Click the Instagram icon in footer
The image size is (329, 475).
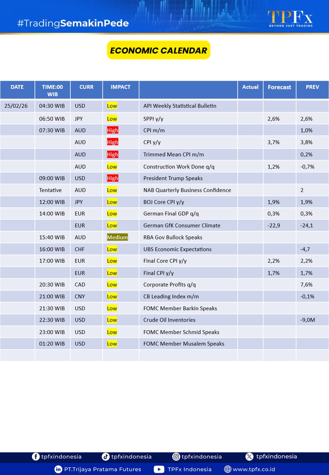click(176, 456)
